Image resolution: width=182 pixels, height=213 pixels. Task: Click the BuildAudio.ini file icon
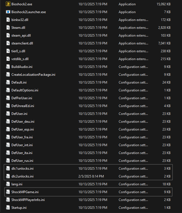pyautogui.click(x=8, y=67)
